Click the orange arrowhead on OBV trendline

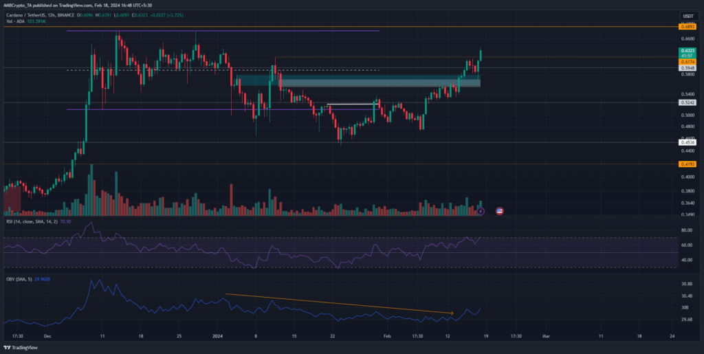[x=452, y=313]
